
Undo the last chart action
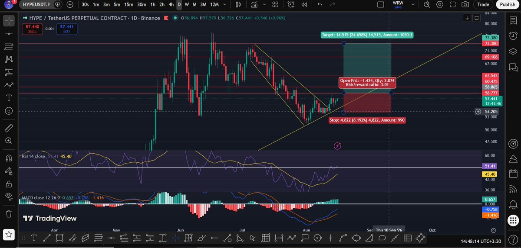pos(320,4)
